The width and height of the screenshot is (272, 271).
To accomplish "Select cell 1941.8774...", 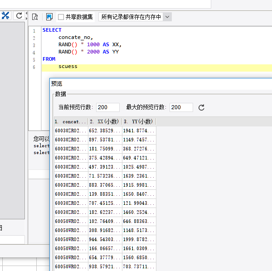I will click(139, 131).
